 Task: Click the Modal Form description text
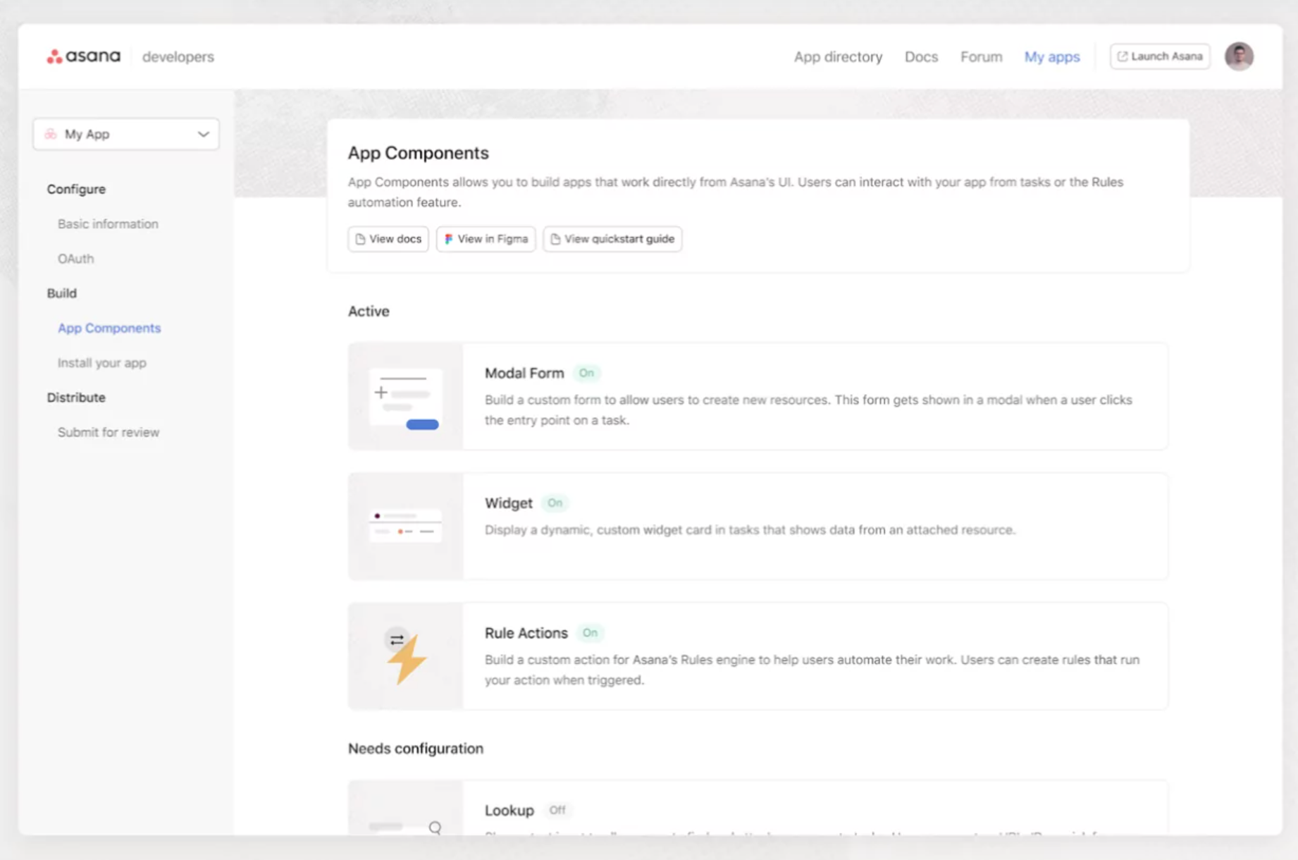pos(808,410)
